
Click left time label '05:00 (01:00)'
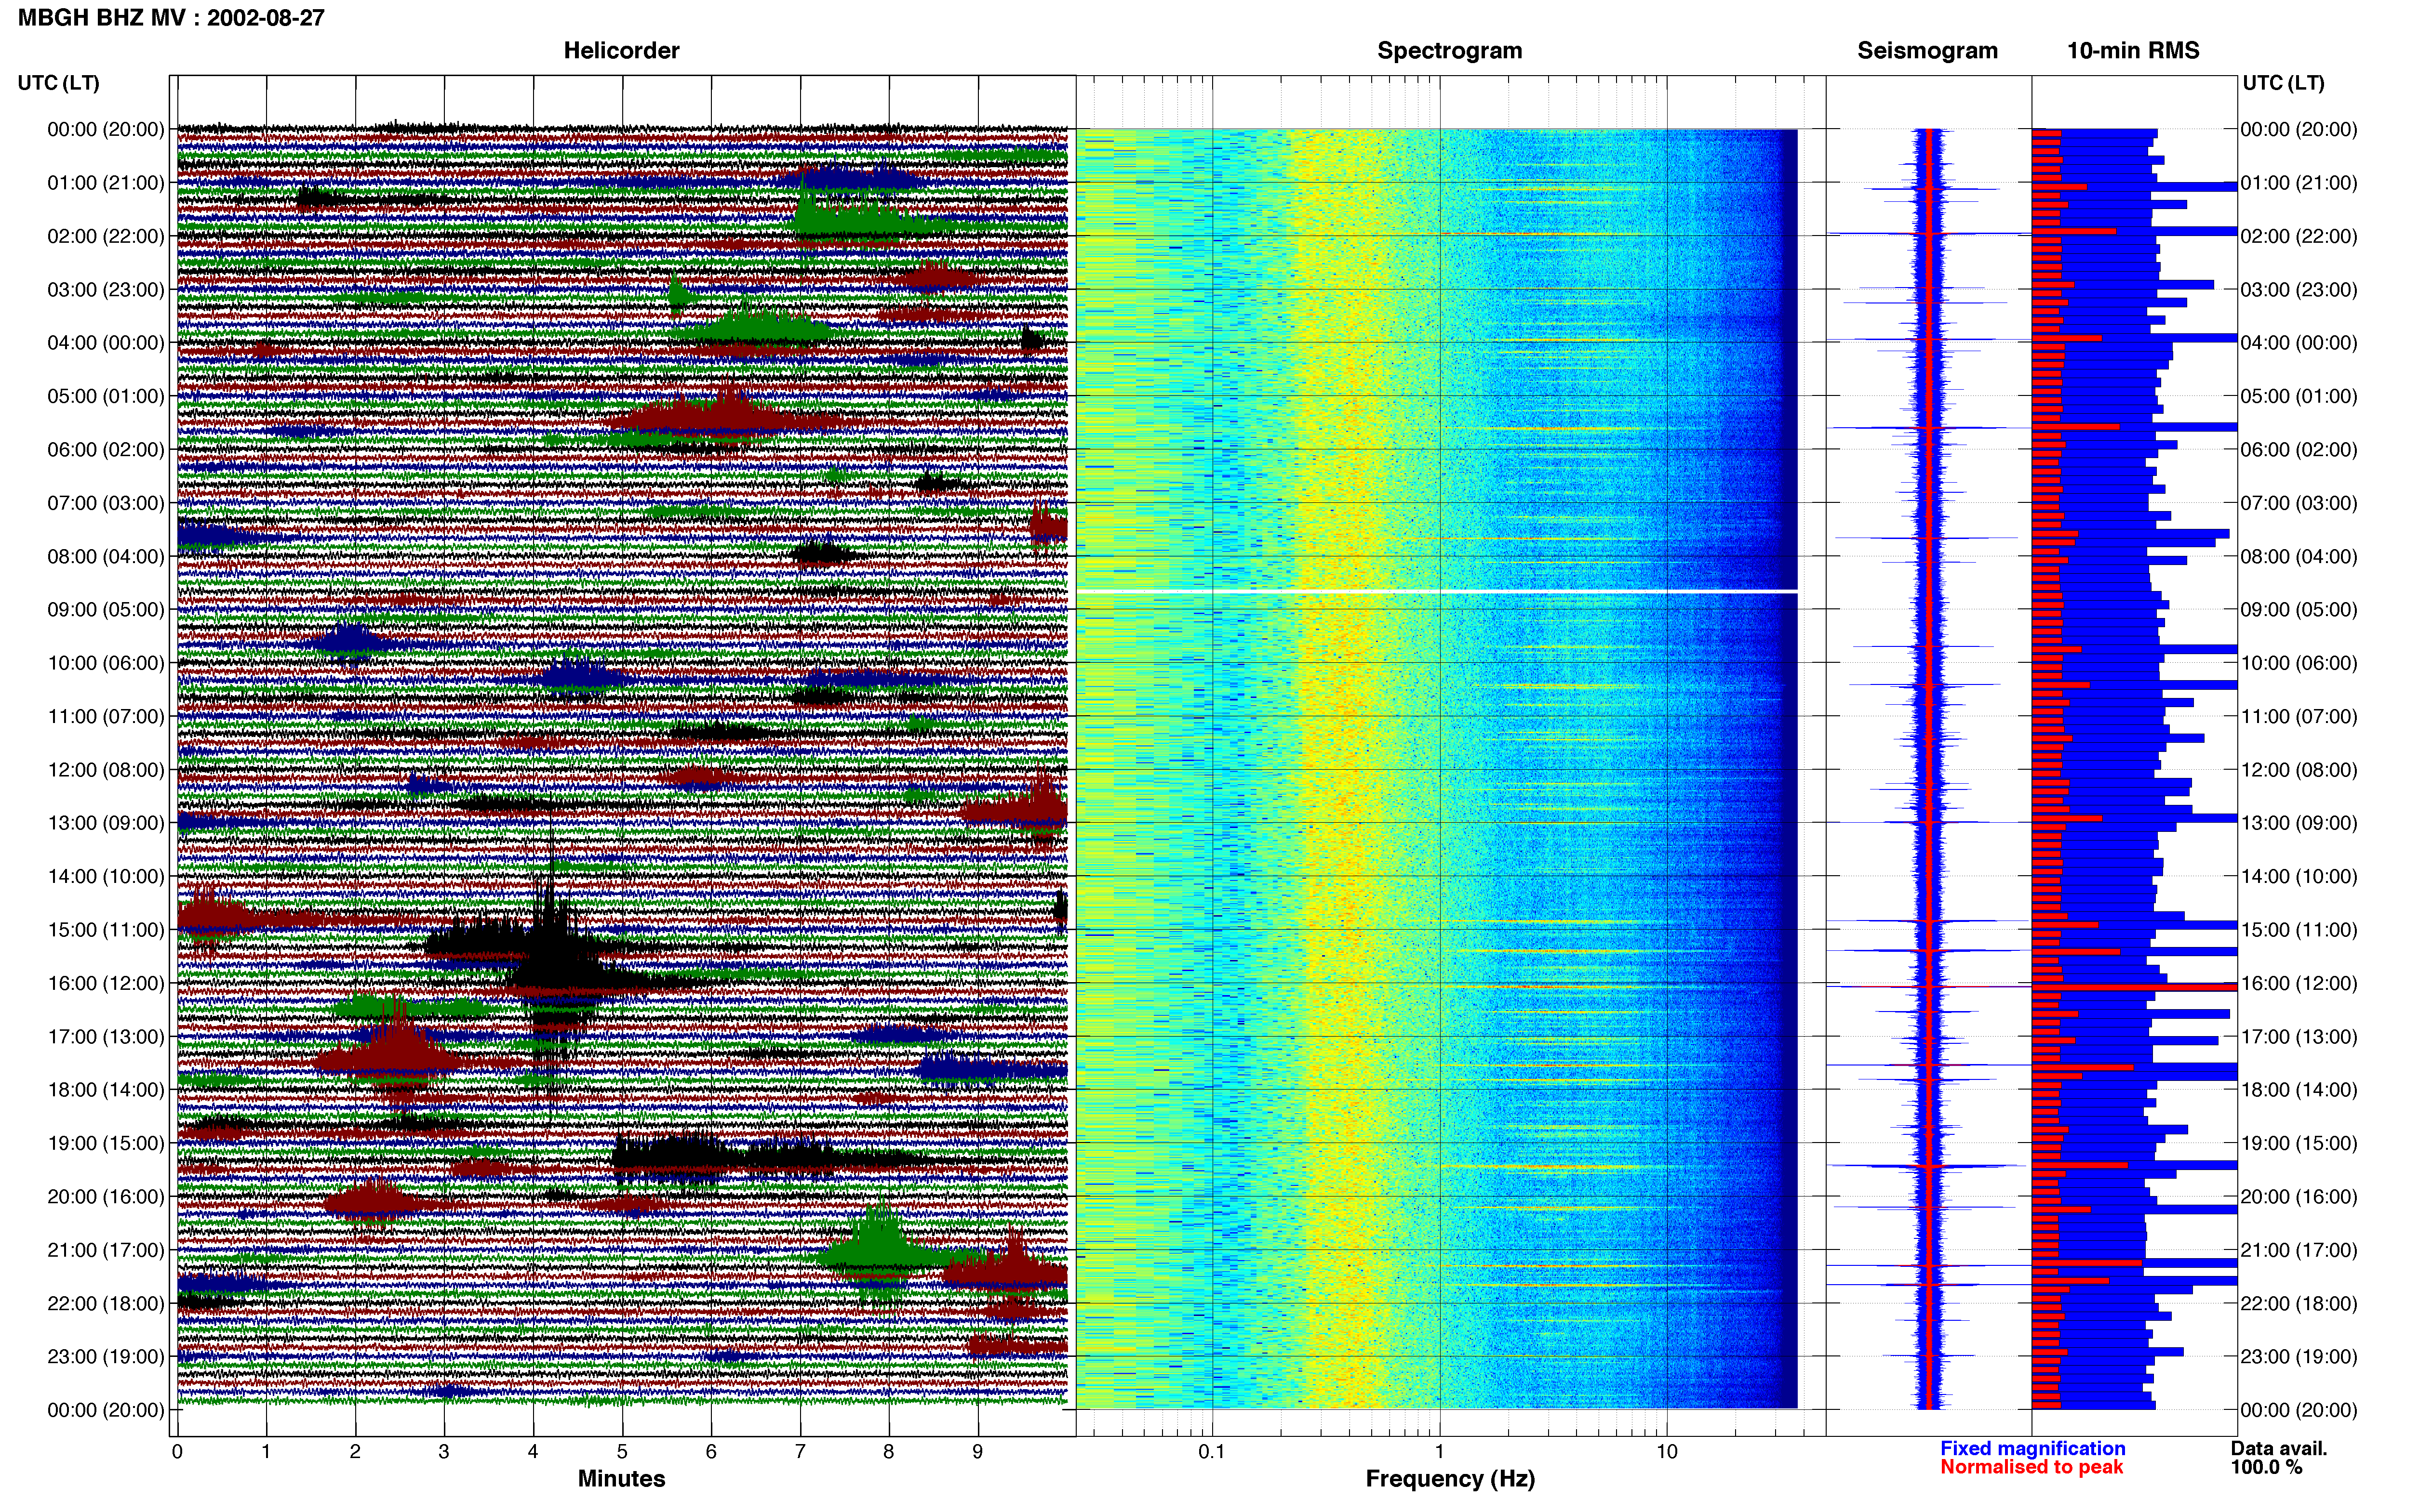pos(106,396)
